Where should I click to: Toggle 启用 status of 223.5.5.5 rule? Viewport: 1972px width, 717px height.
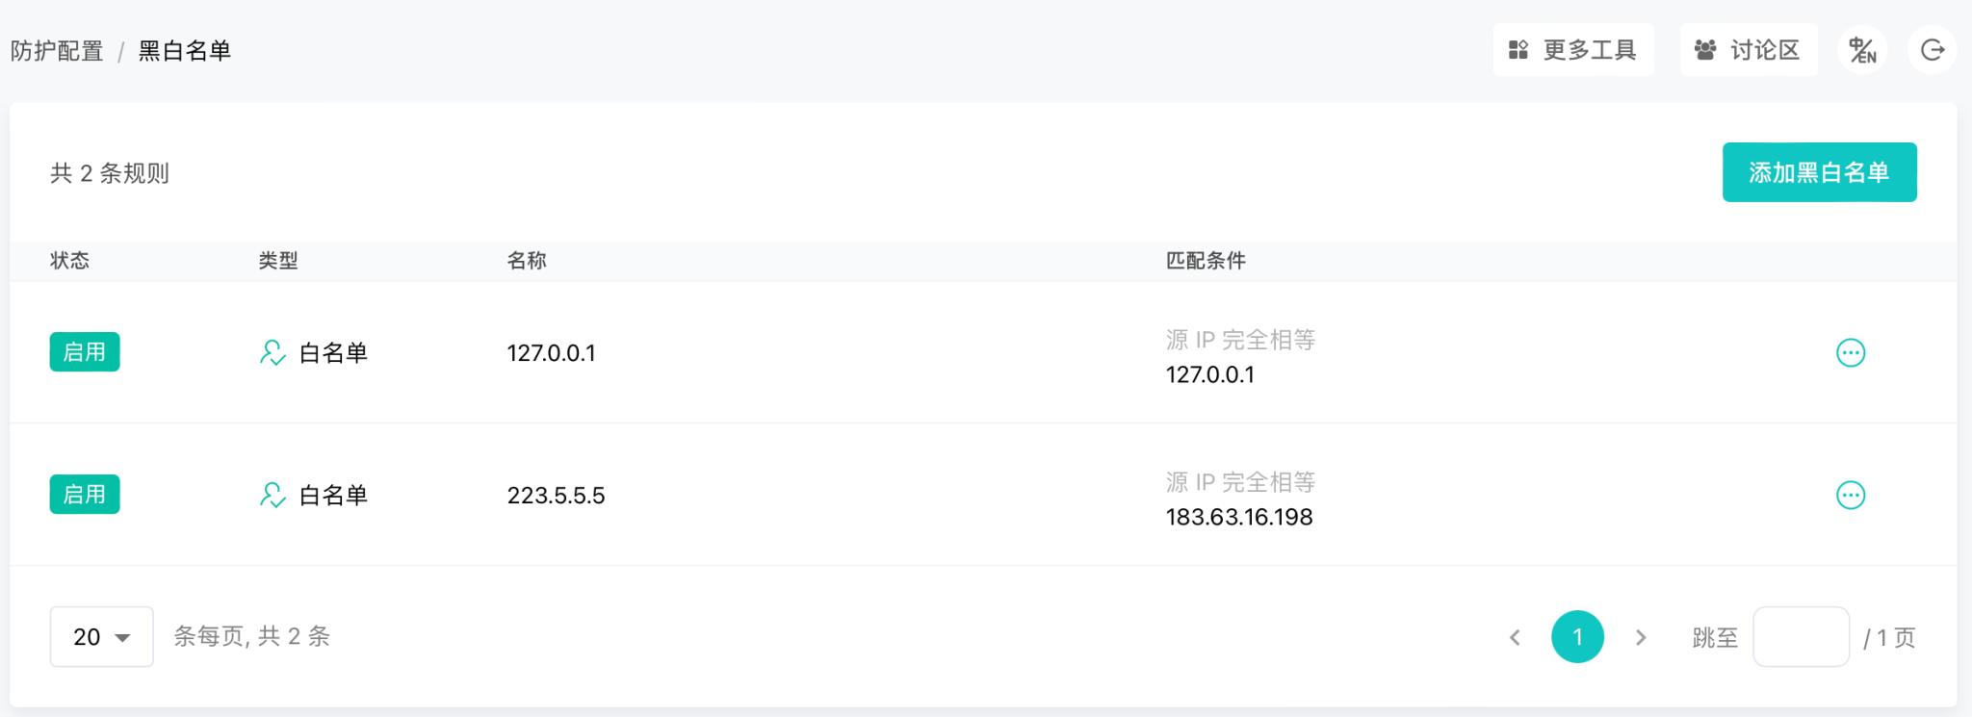pyautogui.click(x=85, y=495)
